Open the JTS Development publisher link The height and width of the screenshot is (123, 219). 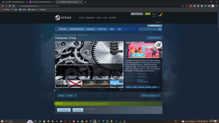[143, 82]
